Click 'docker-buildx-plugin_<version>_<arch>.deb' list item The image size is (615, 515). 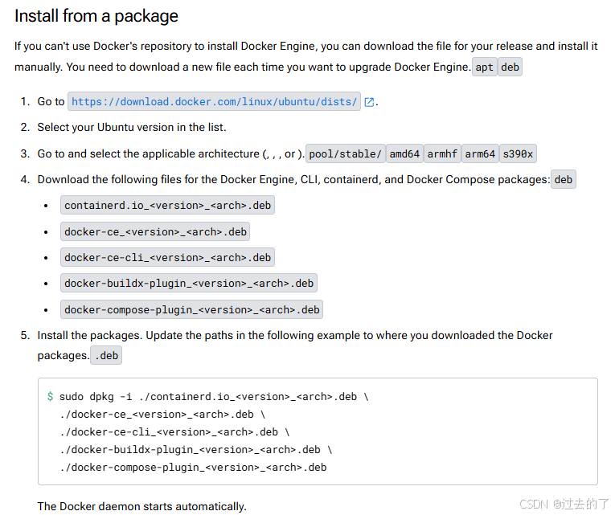click(189, 283)
